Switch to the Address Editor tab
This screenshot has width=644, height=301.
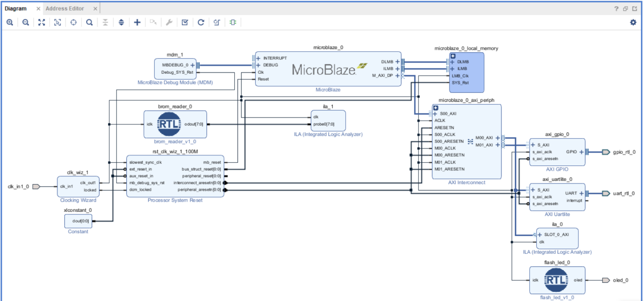point(65,9)
